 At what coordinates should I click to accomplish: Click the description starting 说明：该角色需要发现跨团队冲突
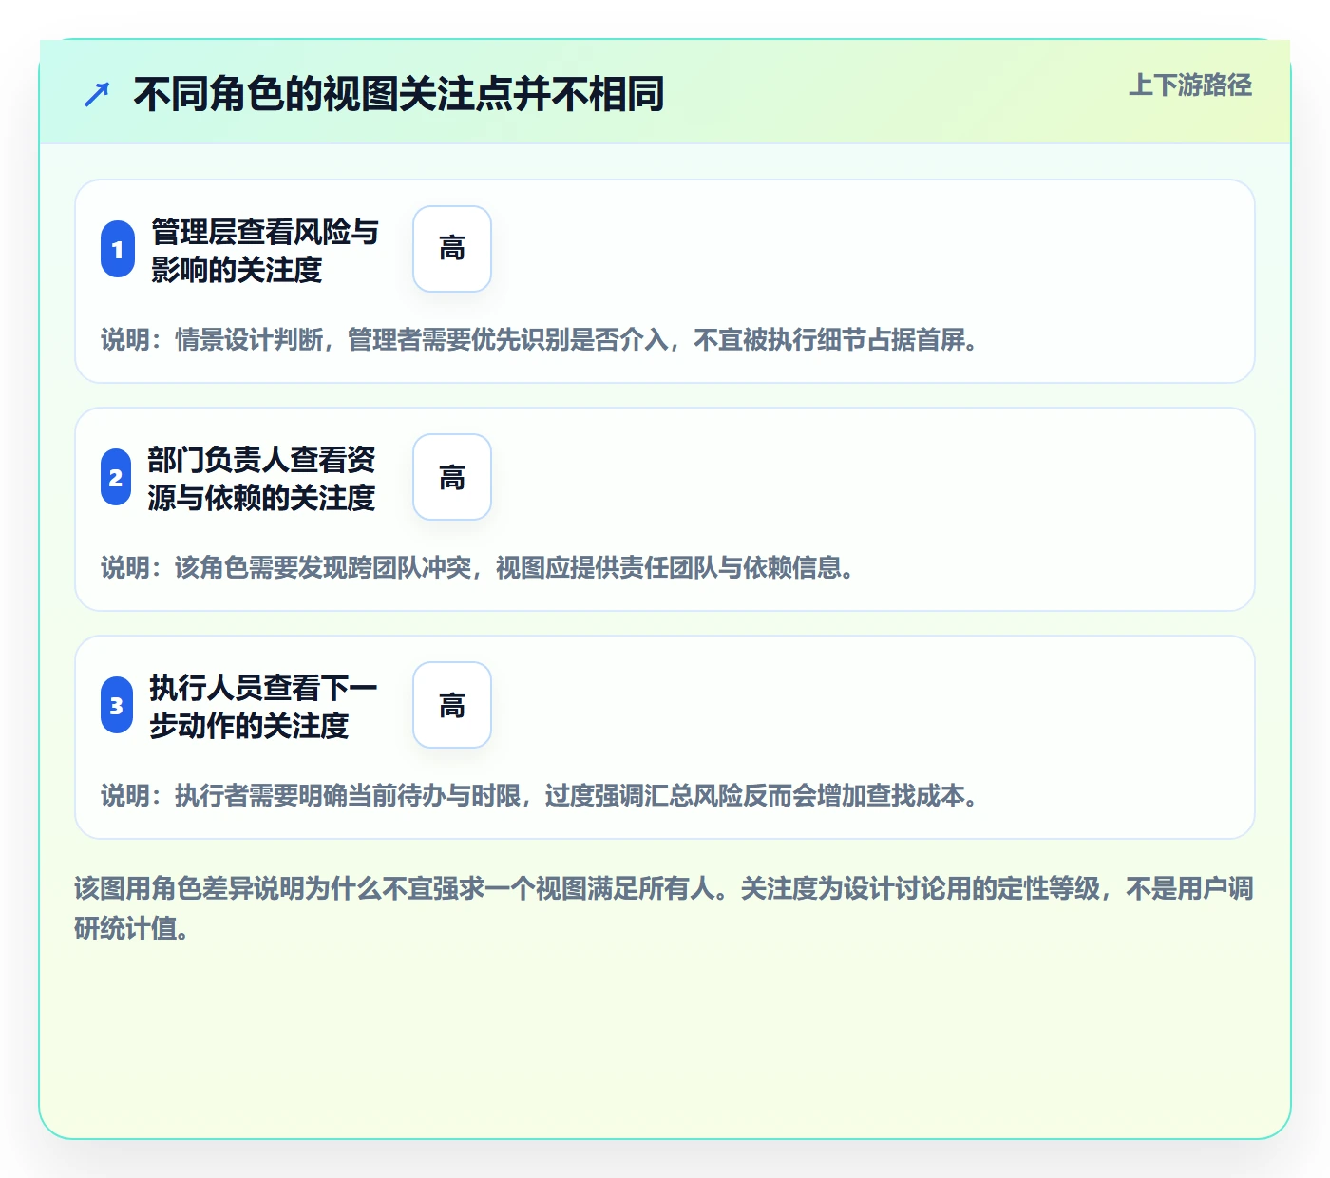pyautogui.click(x=478, y=567)
